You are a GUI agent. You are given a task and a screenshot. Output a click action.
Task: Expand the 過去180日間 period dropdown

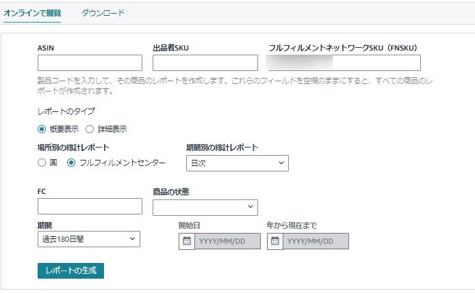point(89,239)
